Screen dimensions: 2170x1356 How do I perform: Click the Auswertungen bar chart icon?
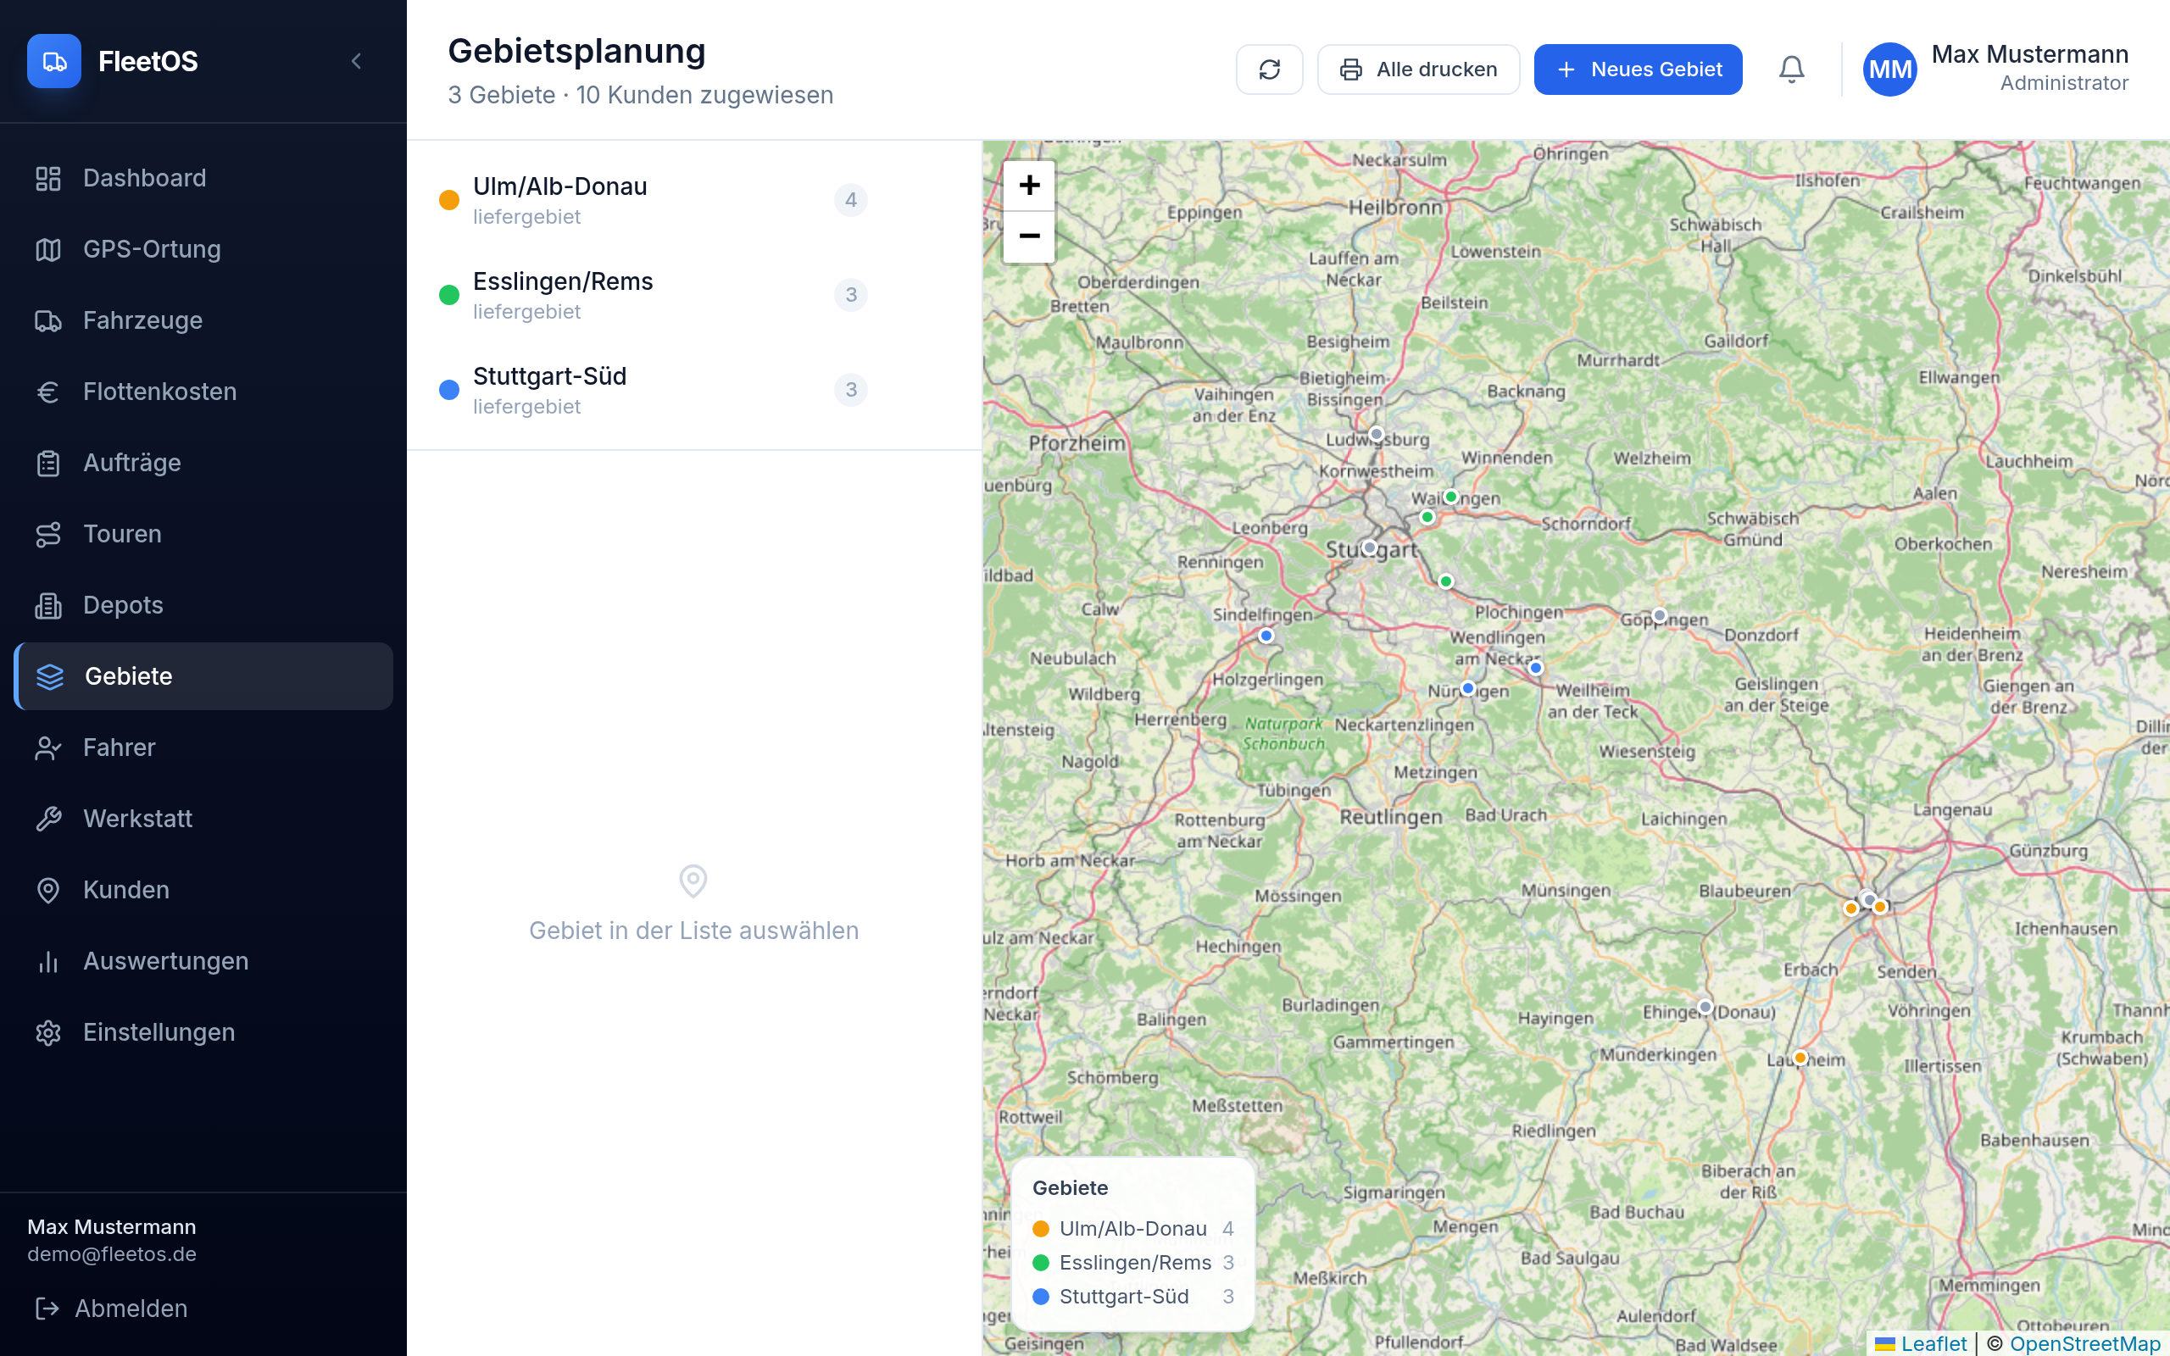point(48,961)
